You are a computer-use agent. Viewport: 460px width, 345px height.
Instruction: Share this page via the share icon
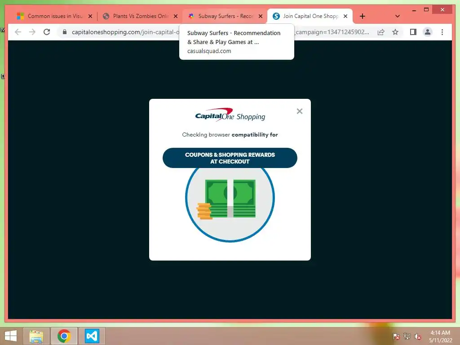click(381, 32)
